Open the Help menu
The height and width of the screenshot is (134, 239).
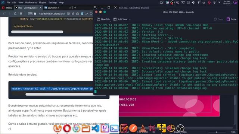(x=61, y=3)
